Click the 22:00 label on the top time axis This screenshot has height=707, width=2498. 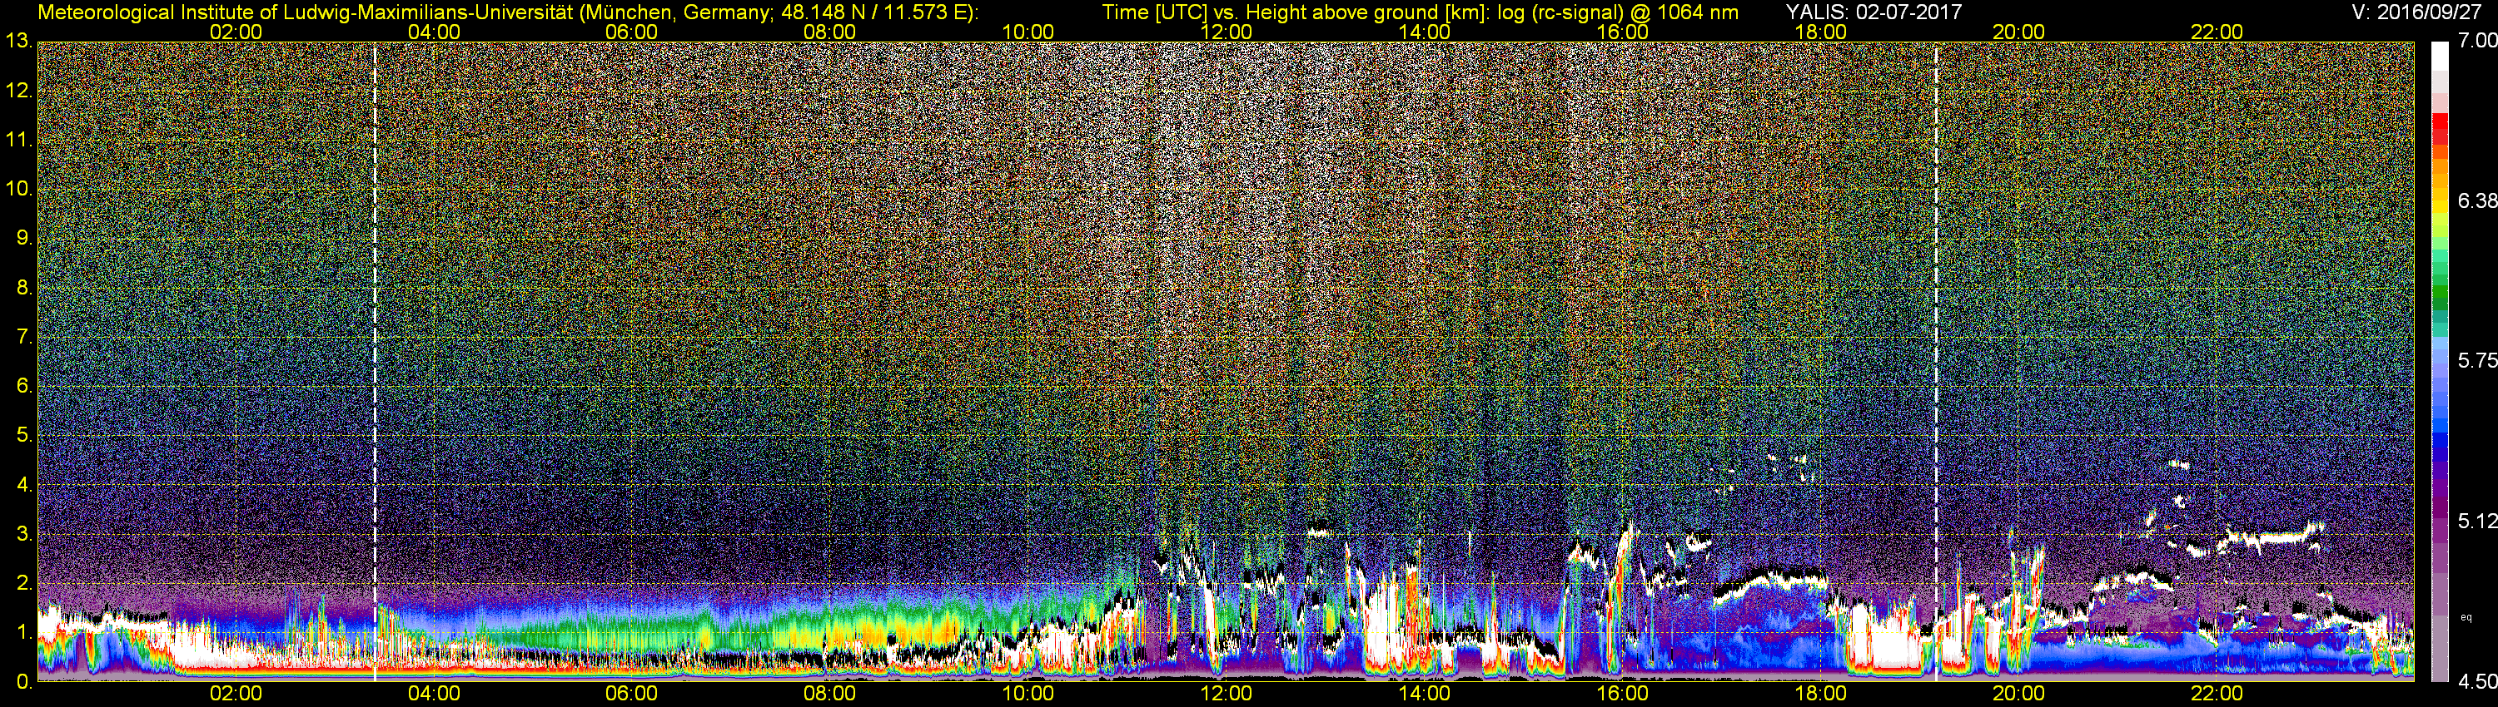[2217, 32]
